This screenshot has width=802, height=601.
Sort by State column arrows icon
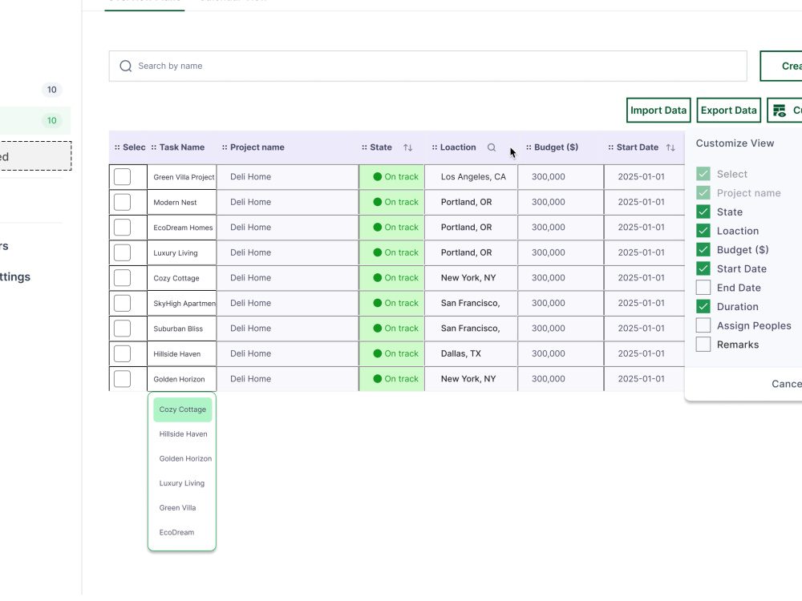pos(407,147)
